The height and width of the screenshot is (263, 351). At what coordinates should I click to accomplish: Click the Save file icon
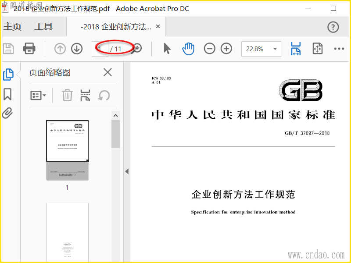click(8, 49)
